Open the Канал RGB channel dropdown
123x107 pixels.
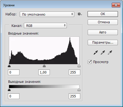point(45,26)
